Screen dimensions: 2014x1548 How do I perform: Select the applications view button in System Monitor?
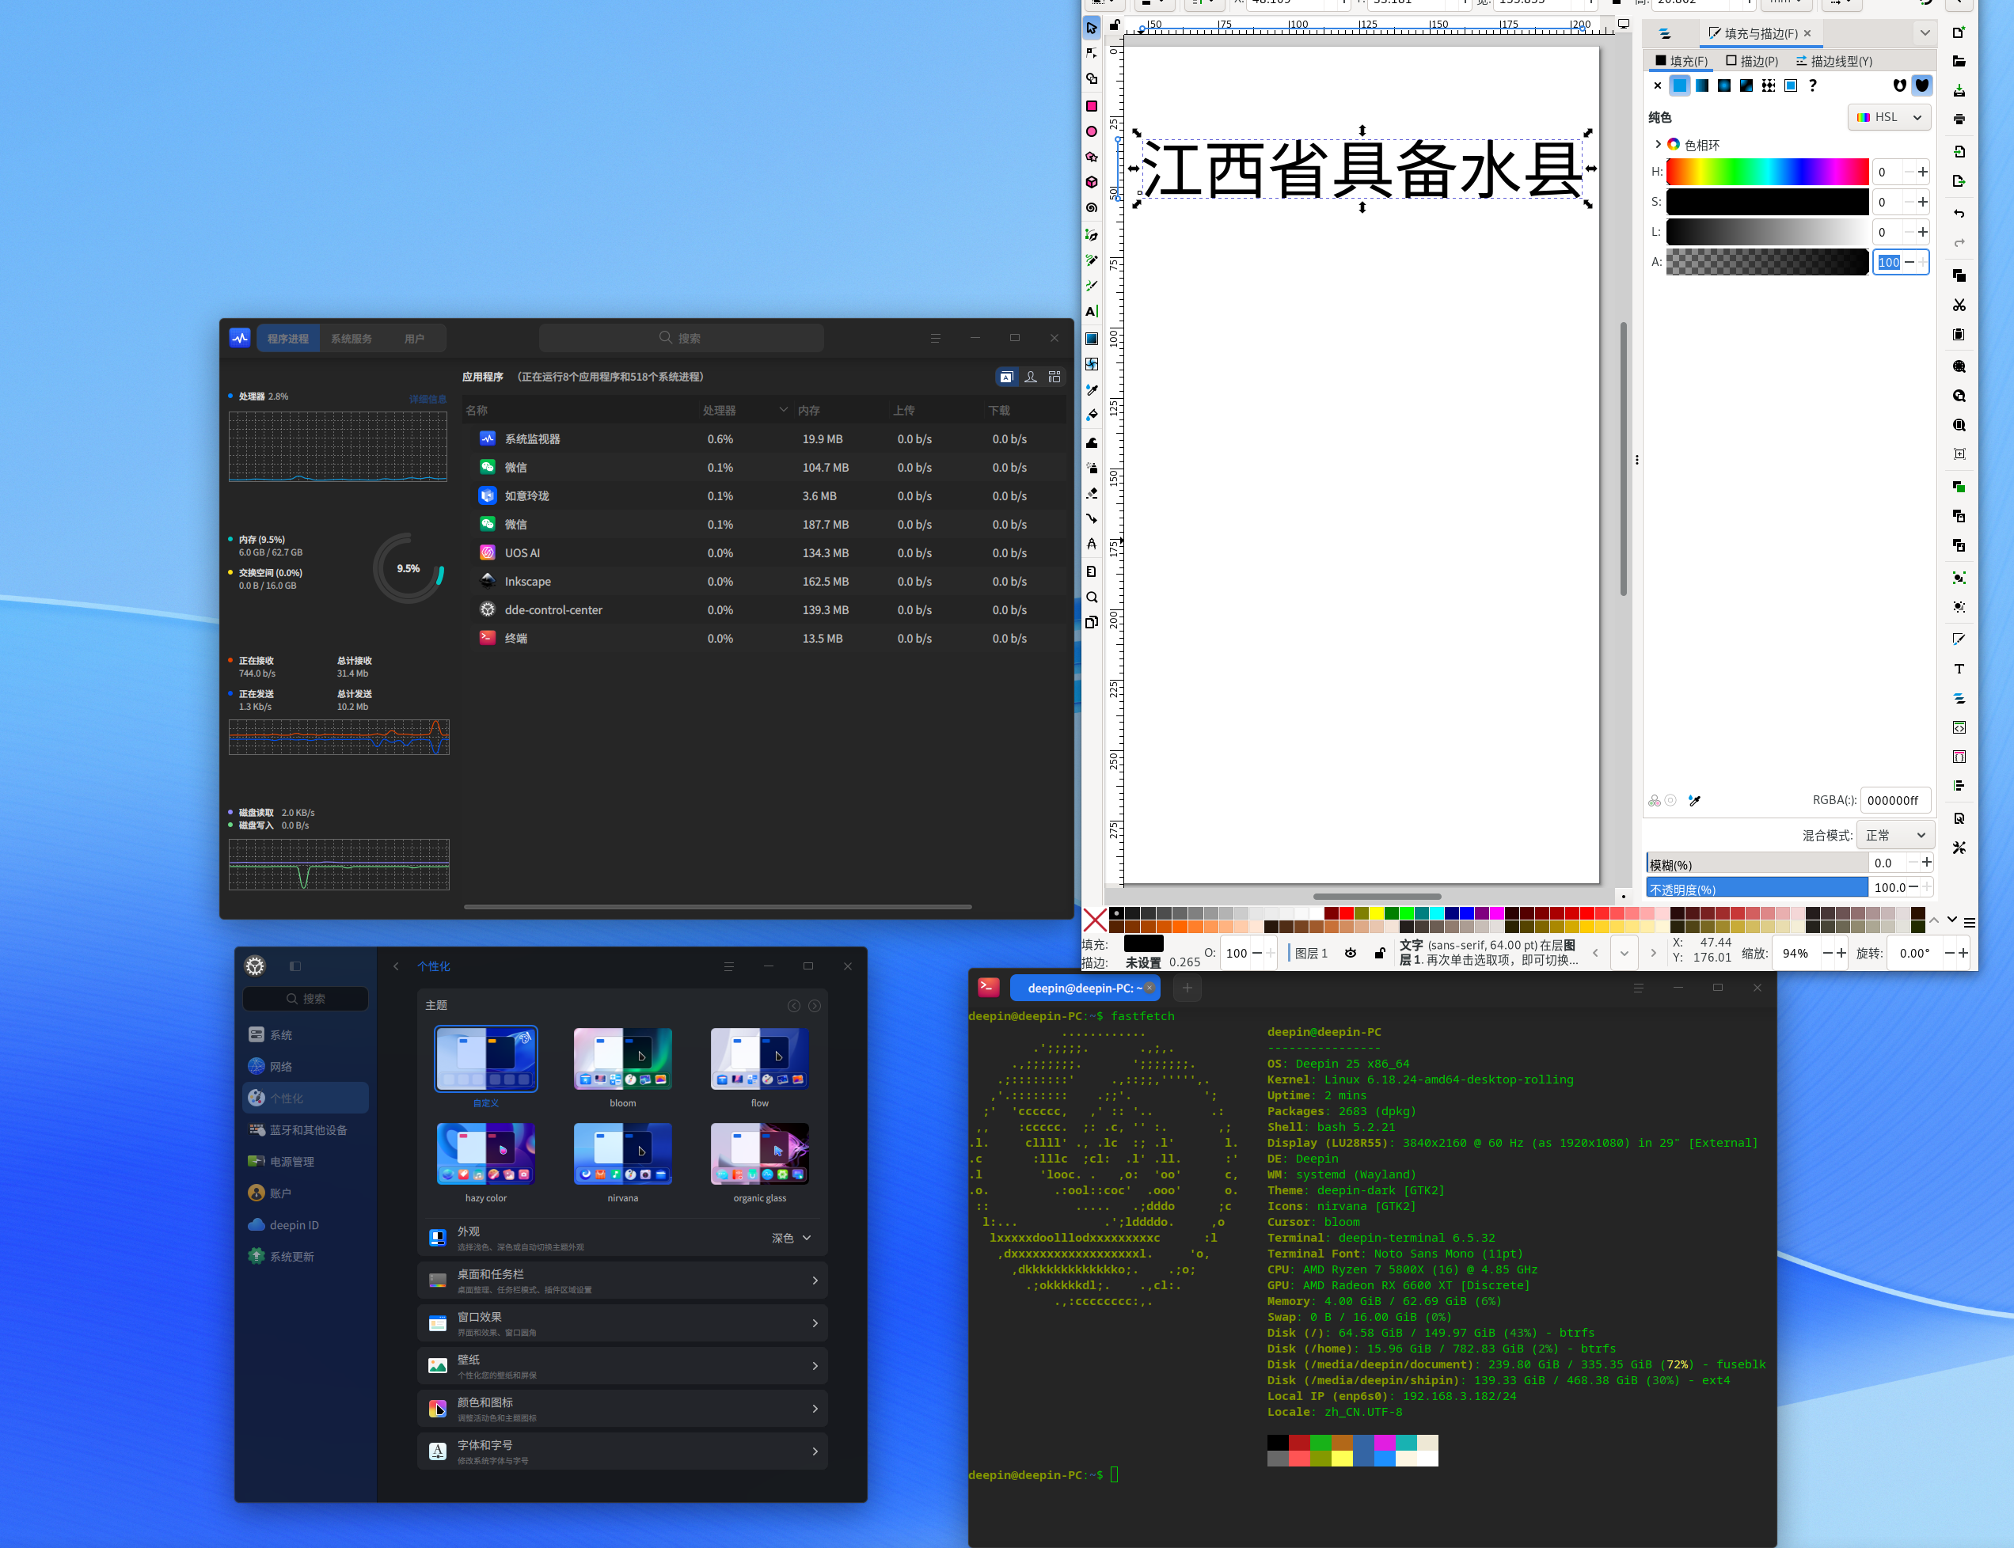1006,377
